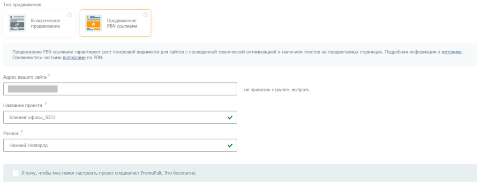Click выбрать link to choose group
Screen dimensions: 480x185
(300, 90)
